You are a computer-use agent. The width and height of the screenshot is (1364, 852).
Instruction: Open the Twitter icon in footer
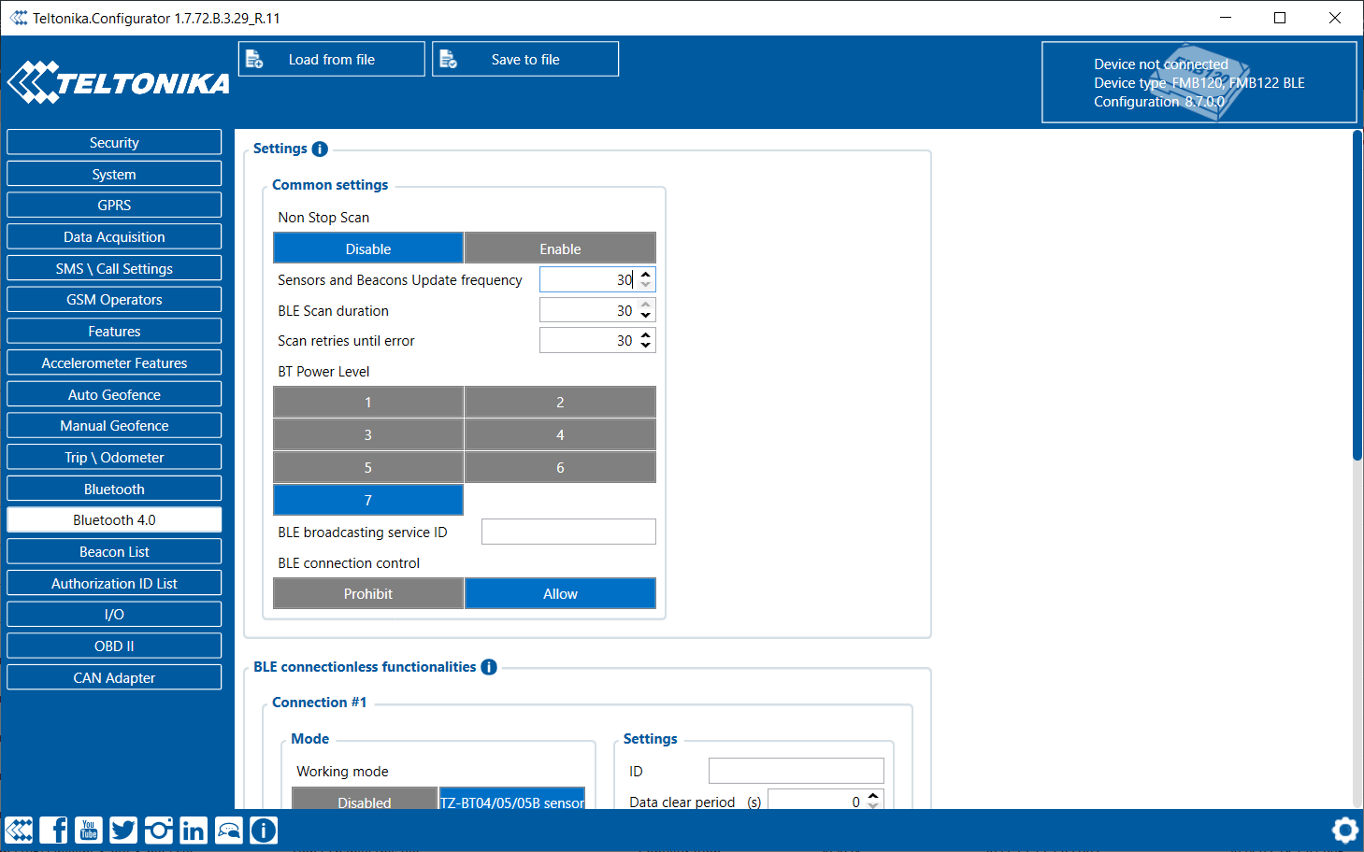123,831
